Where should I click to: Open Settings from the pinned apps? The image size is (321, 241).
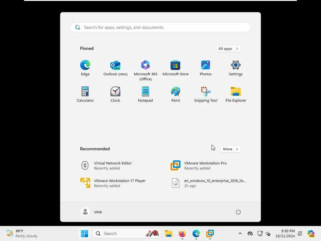pyautogui.click(x=236, y=68)
